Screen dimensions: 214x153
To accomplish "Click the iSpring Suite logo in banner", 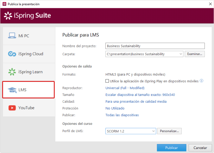I will (x=28, y=15).
